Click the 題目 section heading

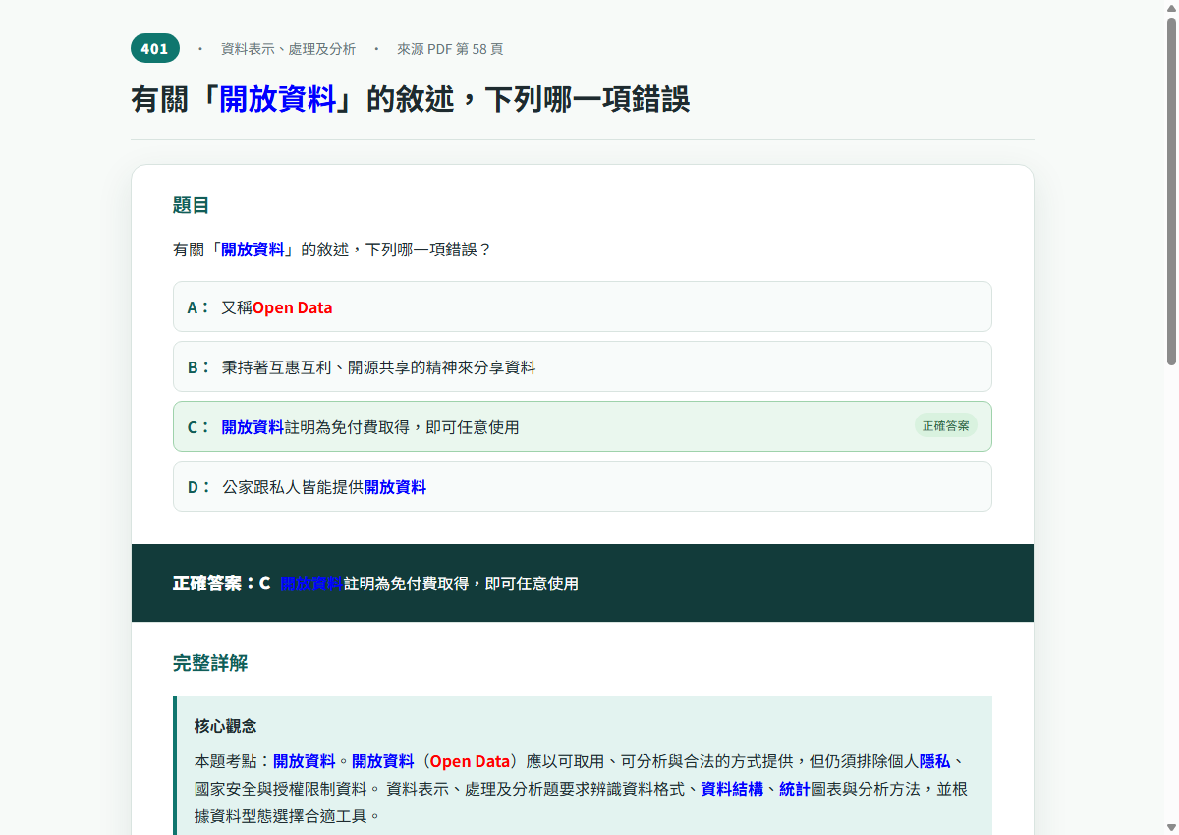point(192,205)
